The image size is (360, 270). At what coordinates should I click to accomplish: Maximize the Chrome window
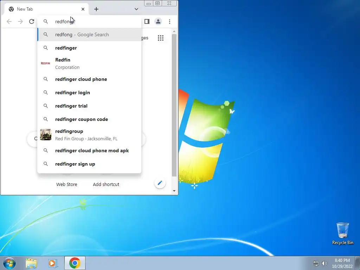click(x=157, y=3)
